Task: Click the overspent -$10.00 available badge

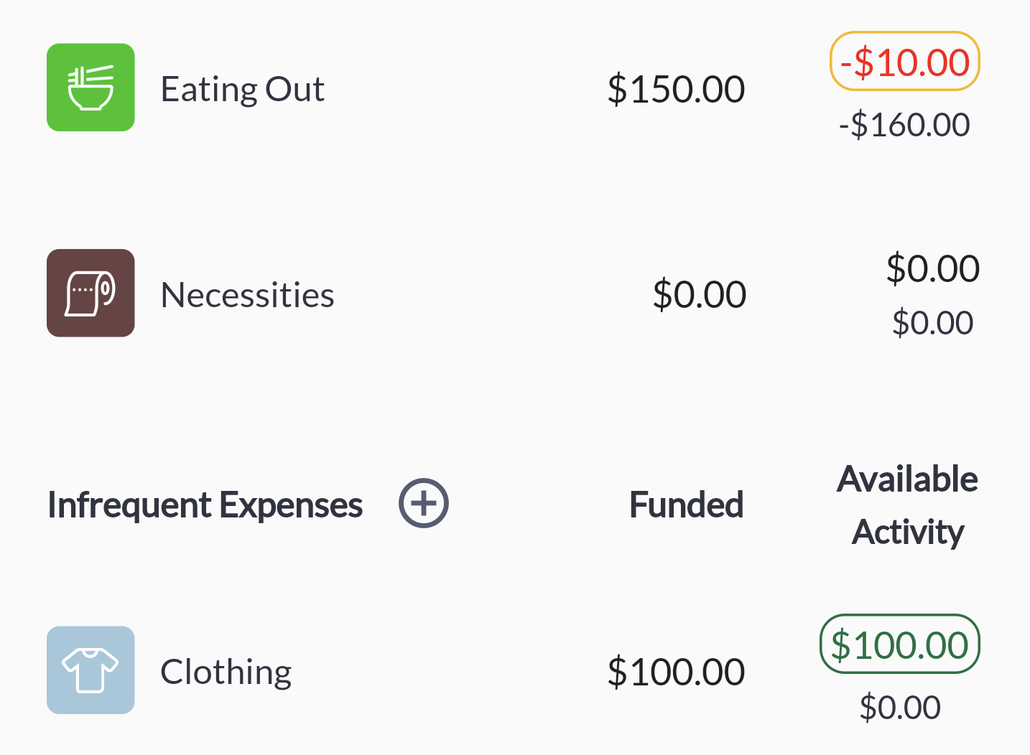Action: point(905,62)
